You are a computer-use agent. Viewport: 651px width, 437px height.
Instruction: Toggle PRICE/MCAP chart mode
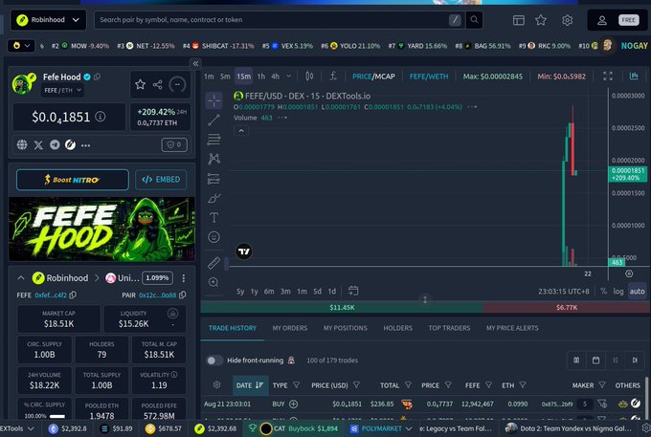click(x=373, y=76)
